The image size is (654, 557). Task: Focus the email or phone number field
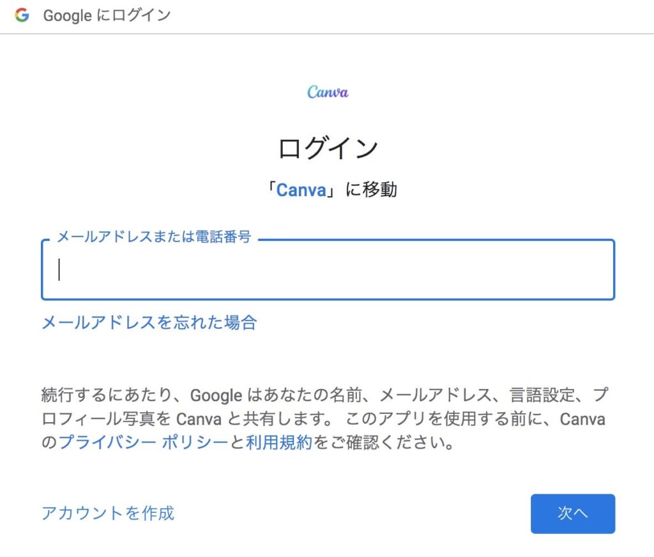(x=328, y=270)
